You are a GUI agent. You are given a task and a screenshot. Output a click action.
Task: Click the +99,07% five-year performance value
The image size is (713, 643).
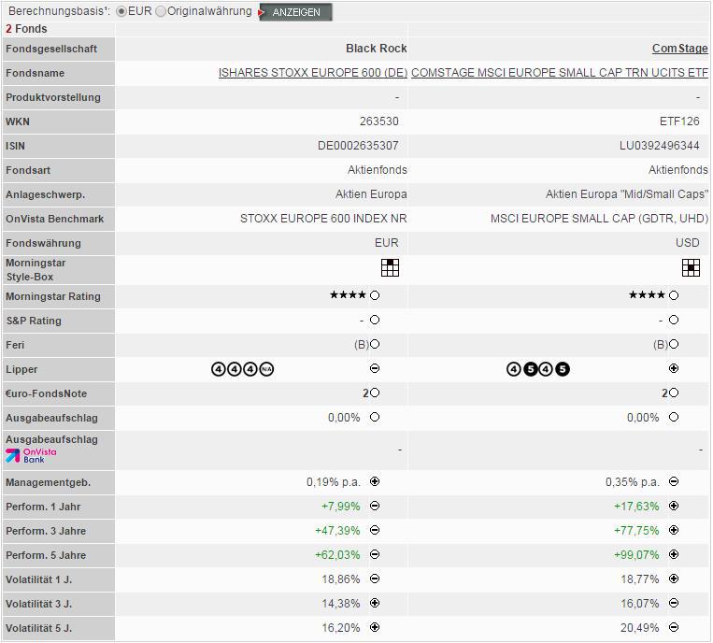pos(636,555)
